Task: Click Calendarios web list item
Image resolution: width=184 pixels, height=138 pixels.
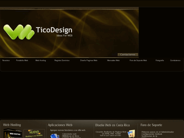Action: pos(69,134)
